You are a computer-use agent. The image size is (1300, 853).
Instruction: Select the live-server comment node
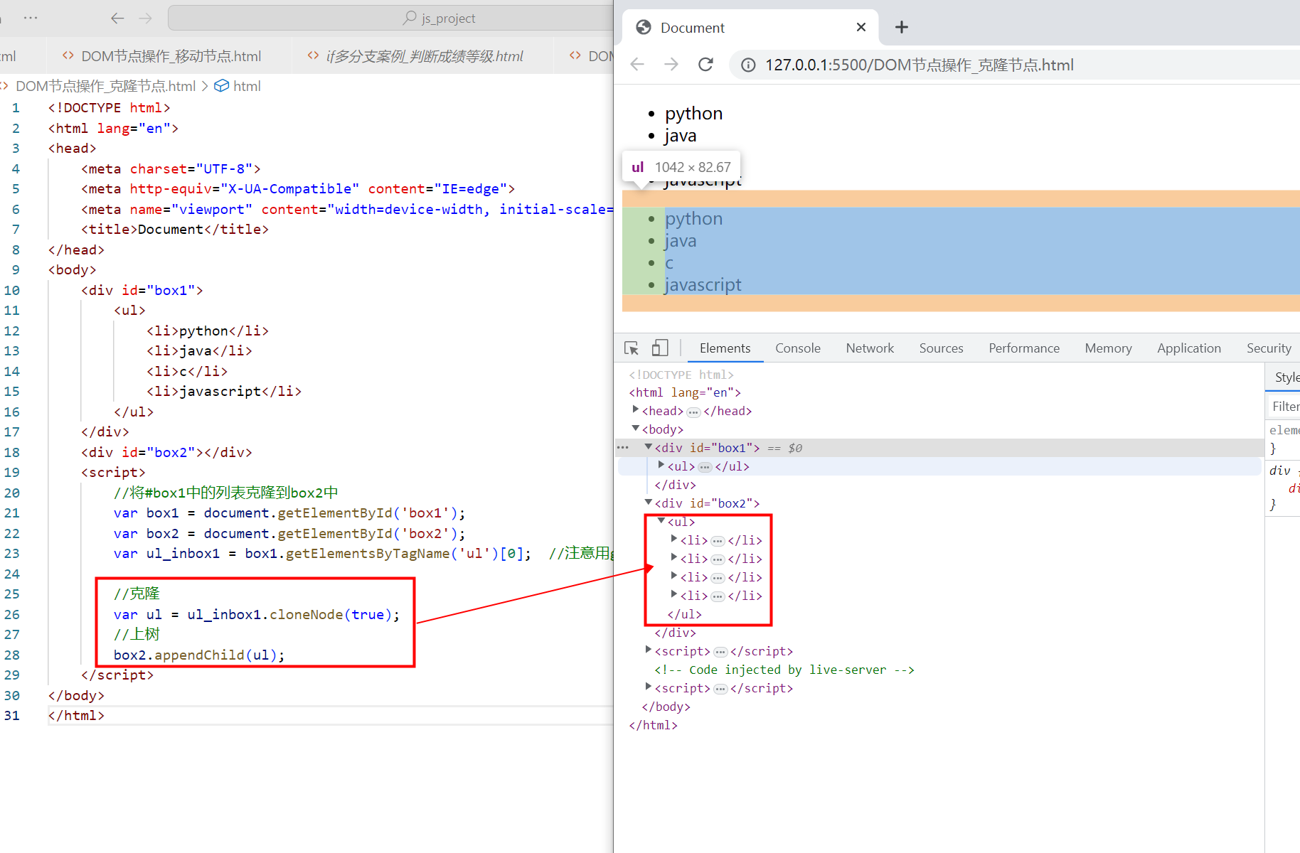pyautogui.click(x=784, y=670)
